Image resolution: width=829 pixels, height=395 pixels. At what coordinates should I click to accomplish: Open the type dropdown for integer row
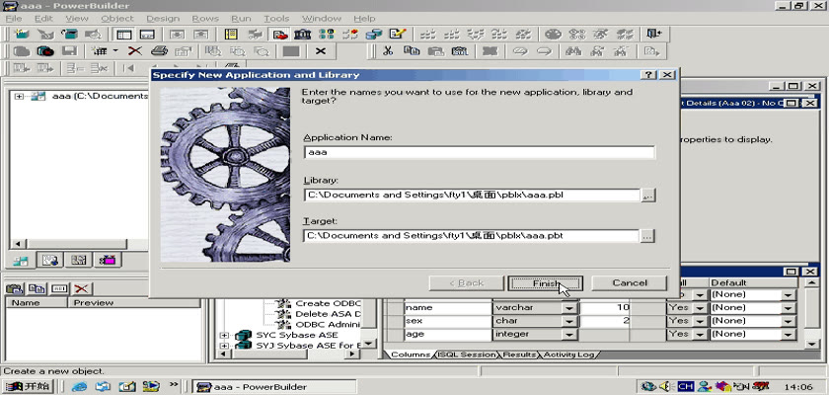coord(569,334)
